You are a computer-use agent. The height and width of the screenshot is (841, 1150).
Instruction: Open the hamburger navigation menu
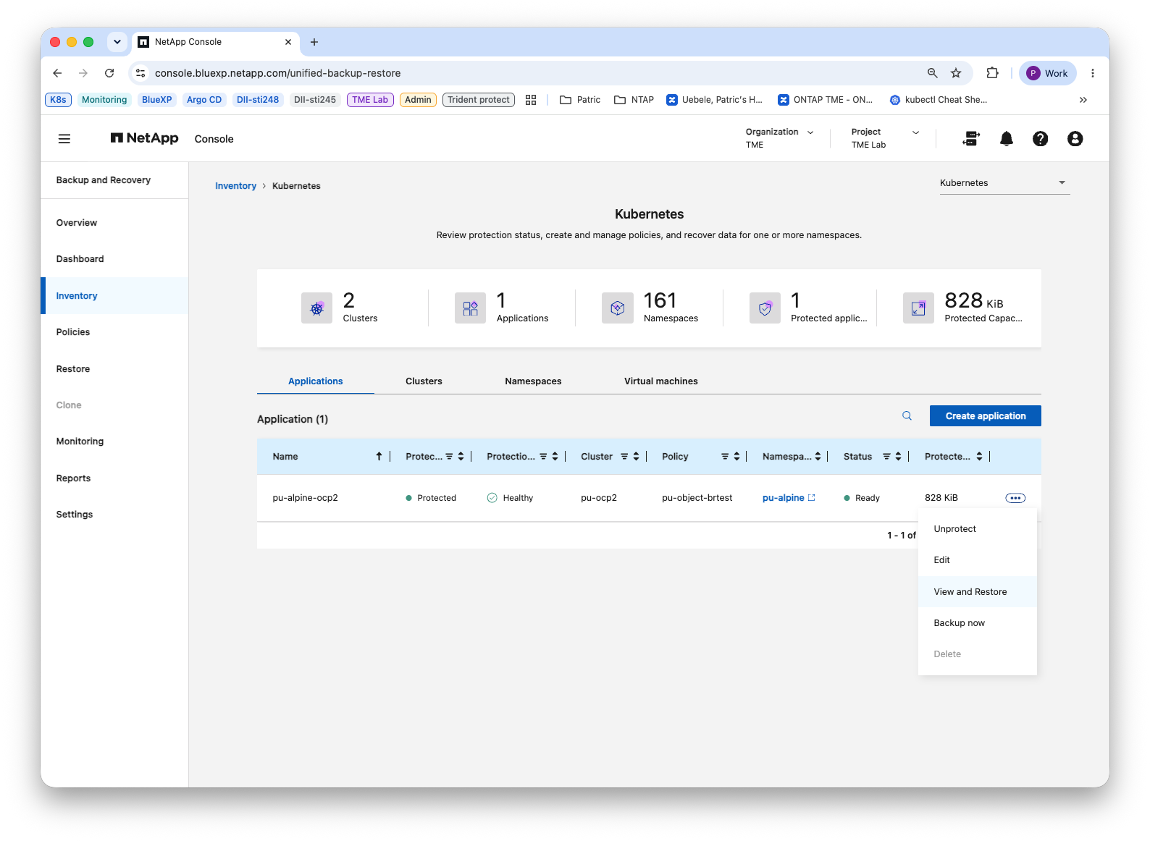(x=64, y=139)
